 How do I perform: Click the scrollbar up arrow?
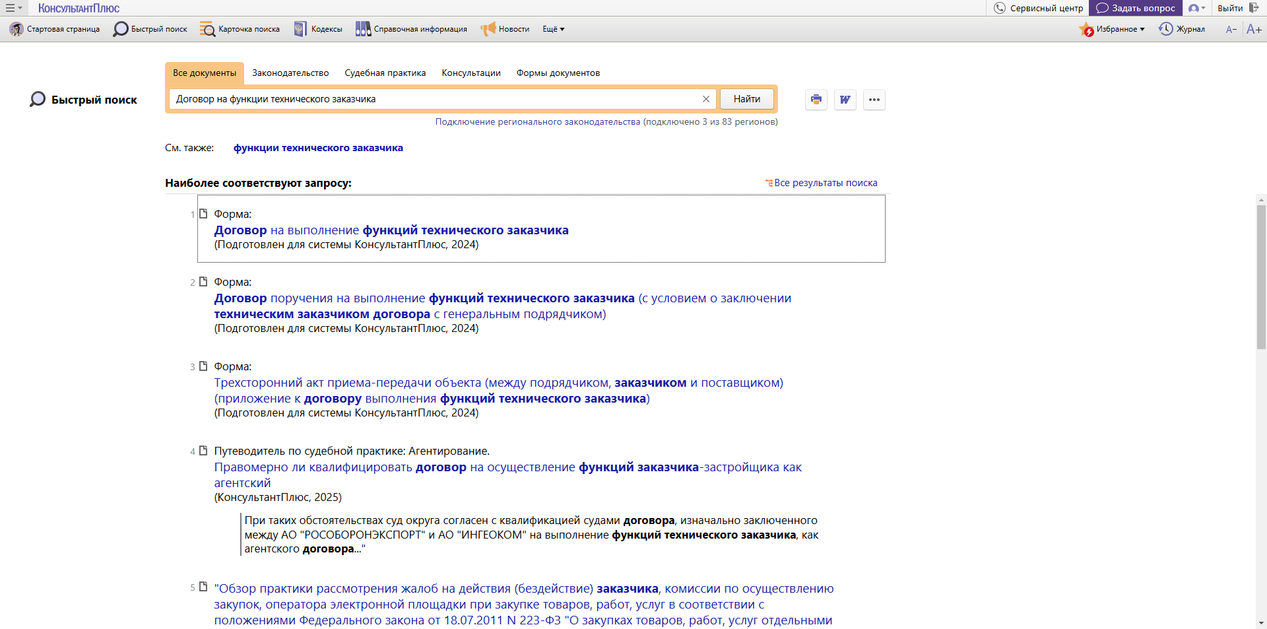pyautogui.click(x=1261, y=199)
